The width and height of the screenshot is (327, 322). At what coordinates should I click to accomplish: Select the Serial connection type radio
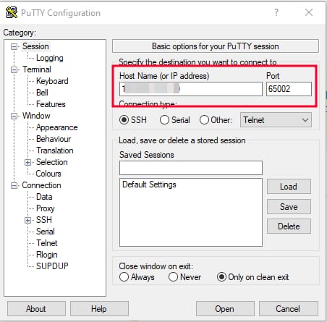[164, 120]
